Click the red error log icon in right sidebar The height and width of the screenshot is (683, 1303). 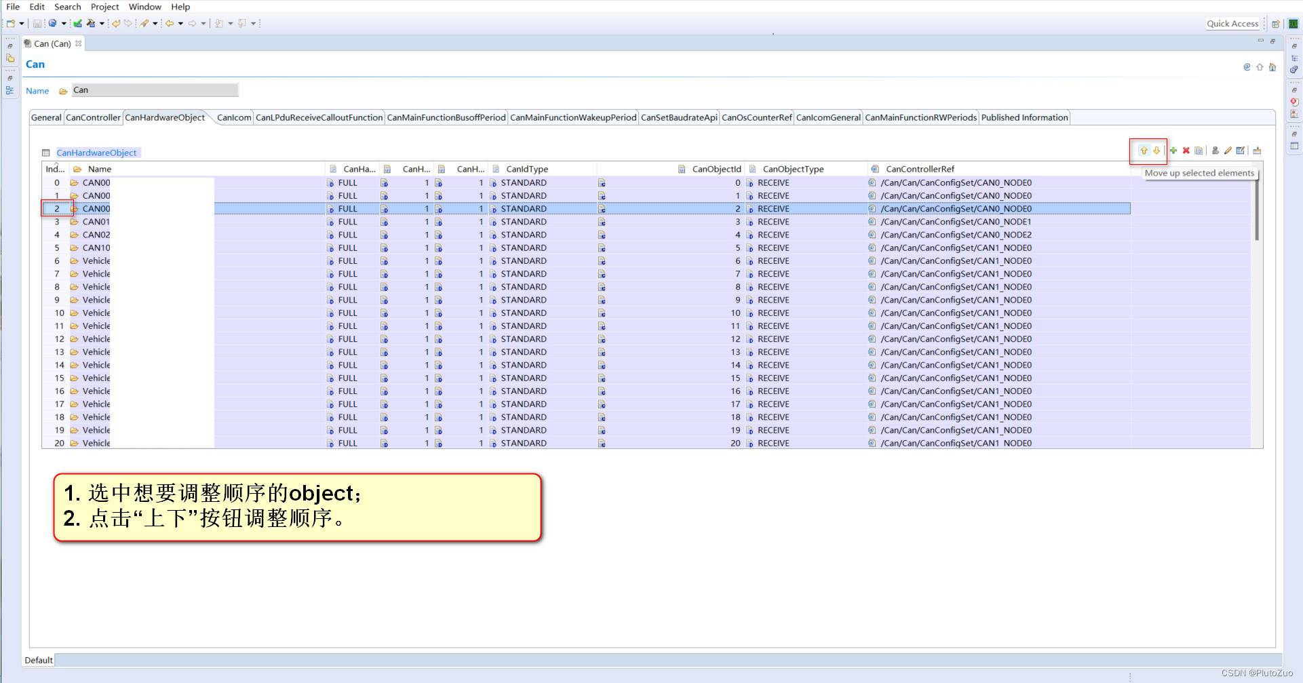pyautogui.click(x=1294, y=102)
